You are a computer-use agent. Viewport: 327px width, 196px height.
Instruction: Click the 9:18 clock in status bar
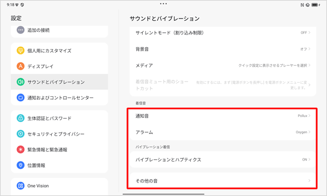point(10,5)
